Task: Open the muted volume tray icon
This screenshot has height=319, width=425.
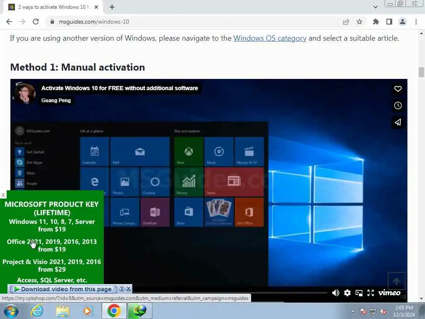Action: pyautogui.click(x=383, y=311)
